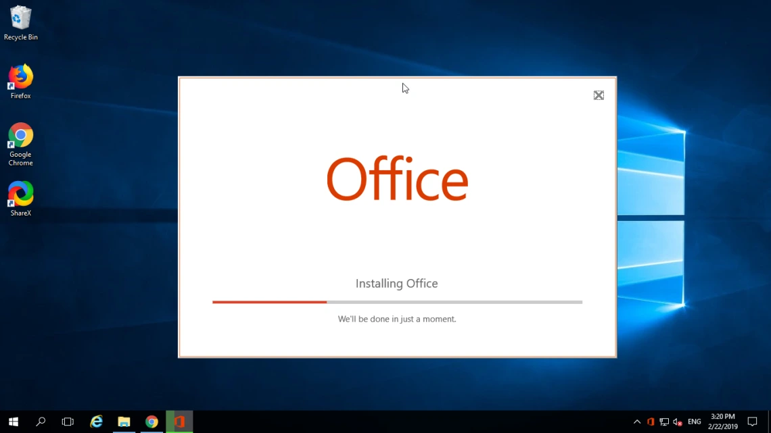Show hidden system tray icons
The image size is (771, 433).
(x=637, y=422)
